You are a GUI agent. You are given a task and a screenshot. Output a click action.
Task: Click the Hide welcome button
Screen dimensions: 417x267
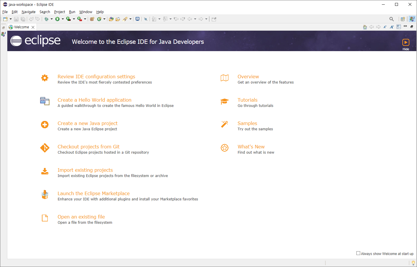coord(406,44)
